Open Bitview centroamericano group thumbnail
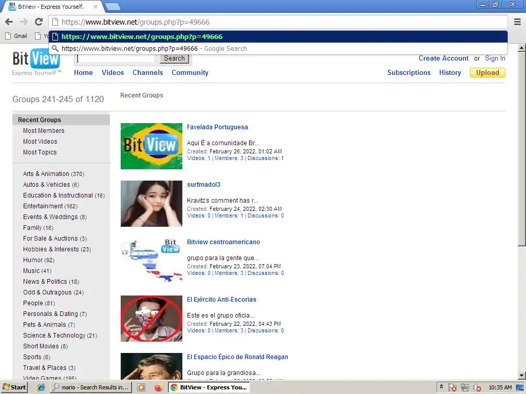526x394 pixels. (152, 261)
